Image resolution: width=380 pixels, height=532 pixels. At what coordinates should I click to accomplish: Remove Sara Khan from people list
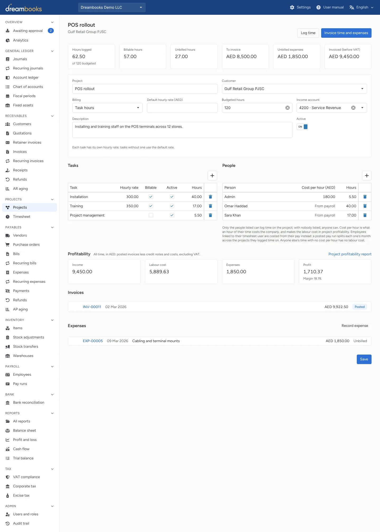pos(365,215)
